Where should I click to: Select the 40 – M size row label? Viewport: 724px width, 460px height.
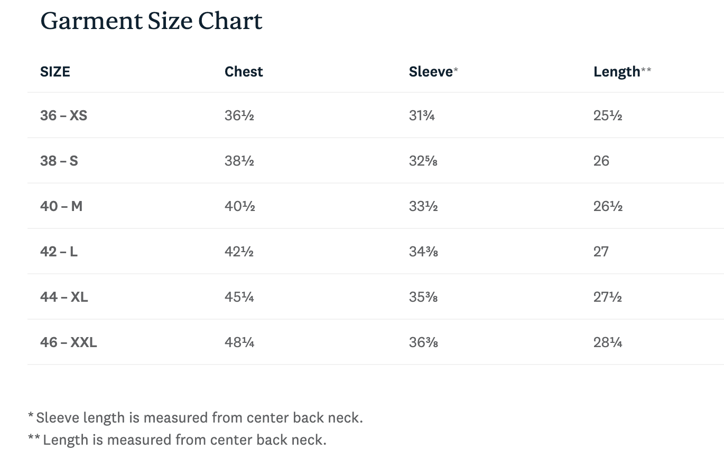61,206
